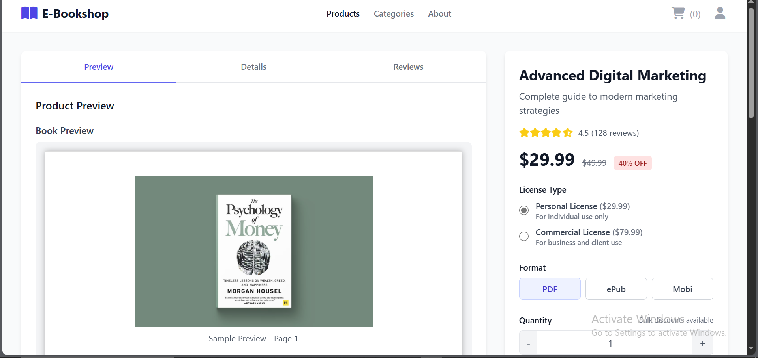Choose the ePub format option
Image resolution: width=758 pixels, height=358 pixels.
coord(616,289)
